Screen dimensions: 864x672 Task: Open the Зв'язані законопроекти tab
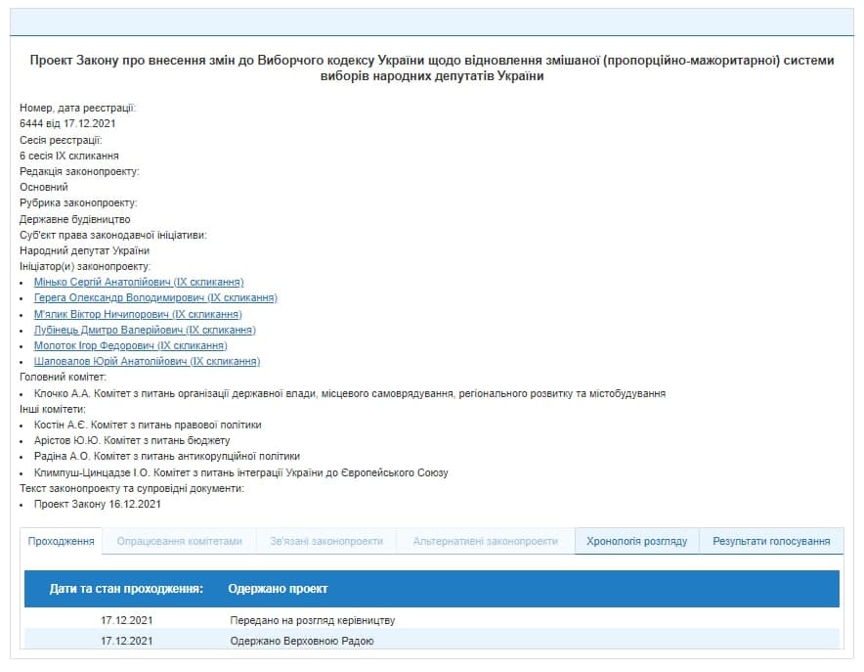click(x=326, y=541)
